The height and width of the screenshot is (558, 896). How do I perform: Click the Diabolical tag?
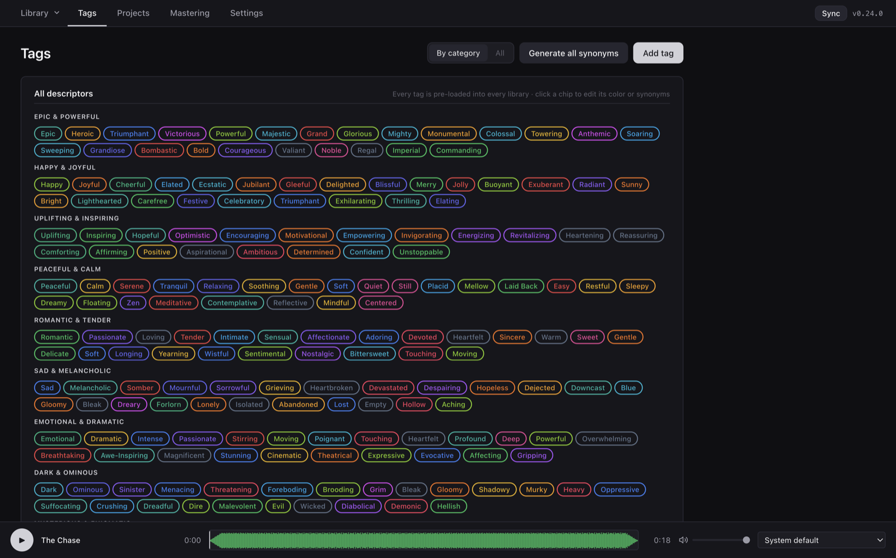358,506
